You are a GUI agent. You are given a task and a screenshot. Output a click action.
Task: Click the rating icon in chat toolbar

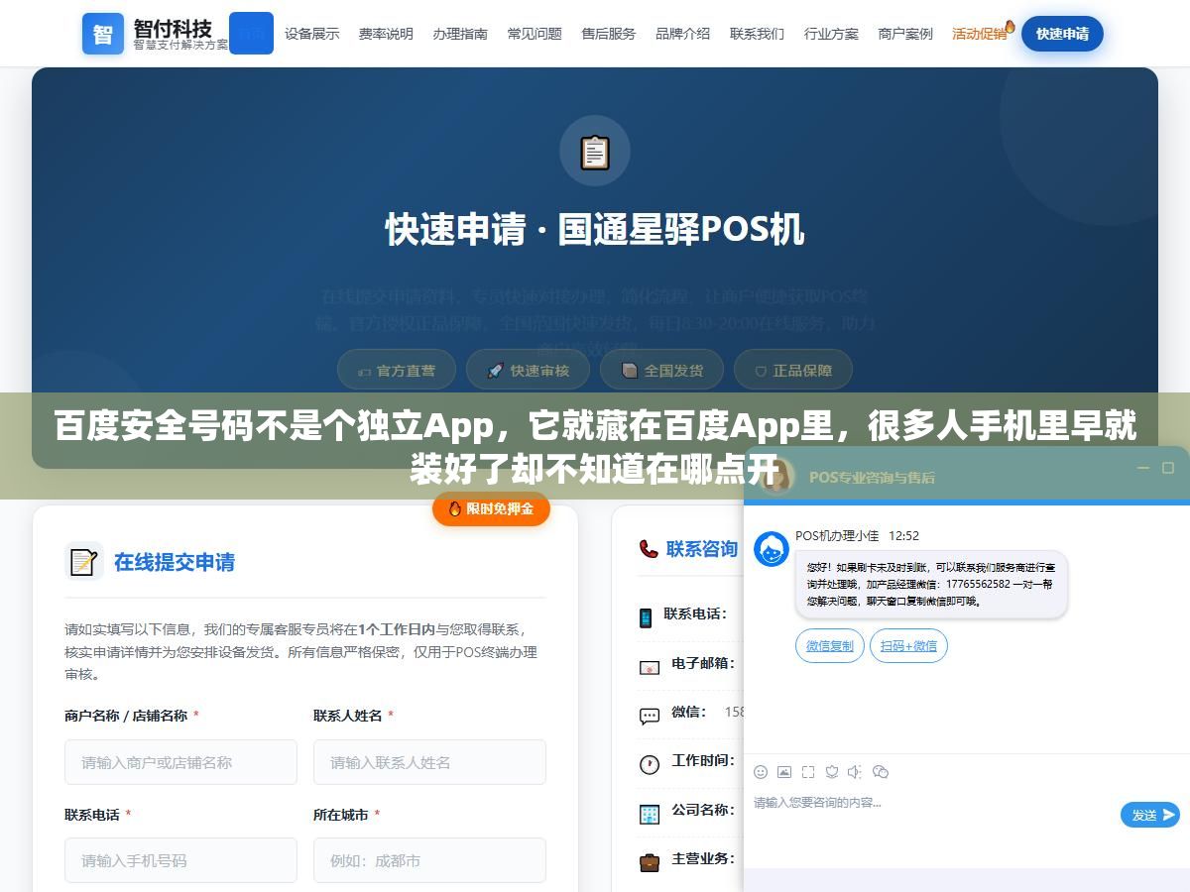pyautogui.click(x=832, y=772)
